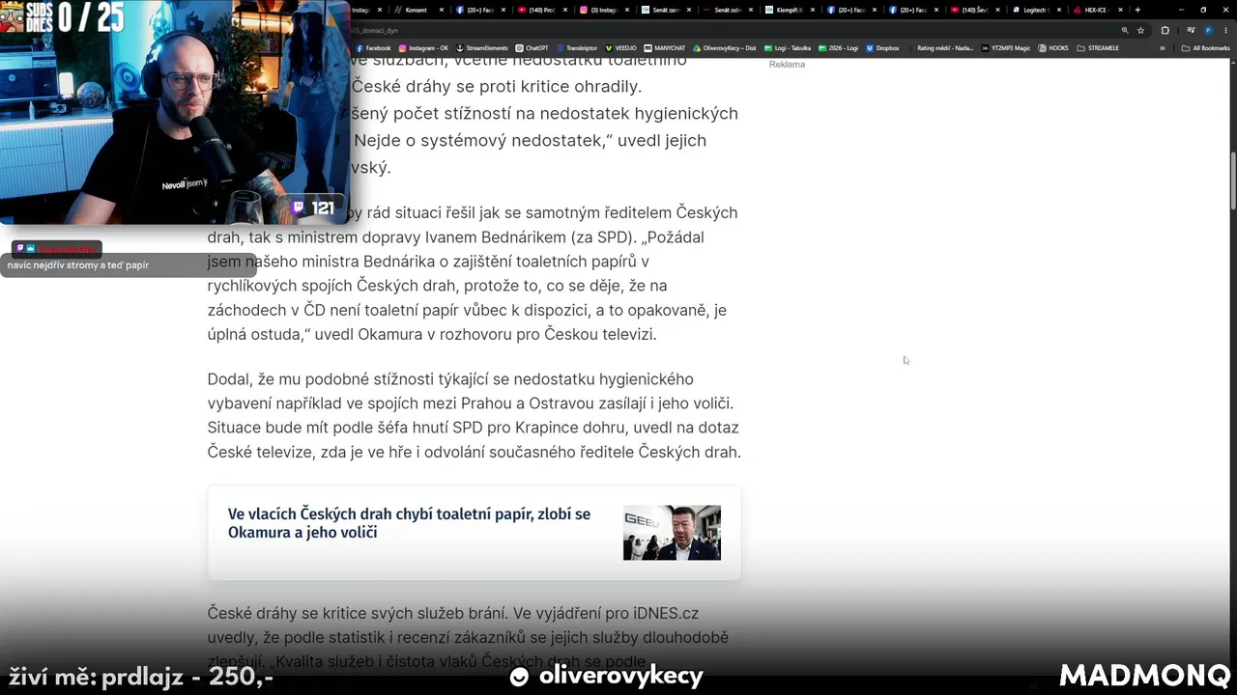The height and width of the screenshot is (695, 1237).
Task: Open the StreamElements bookmark
Action: click(481, 48)
